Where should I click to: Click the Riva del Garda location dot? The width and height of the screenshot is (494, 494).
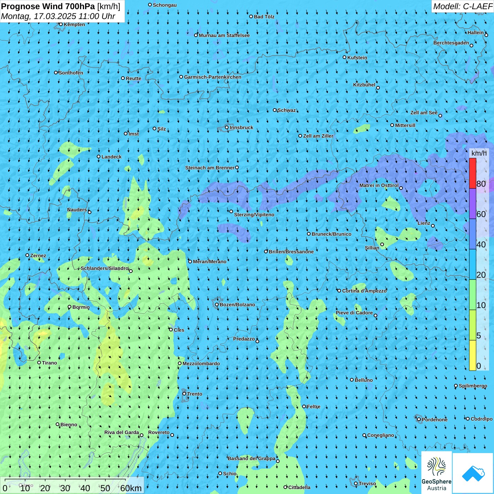(141, 435)
